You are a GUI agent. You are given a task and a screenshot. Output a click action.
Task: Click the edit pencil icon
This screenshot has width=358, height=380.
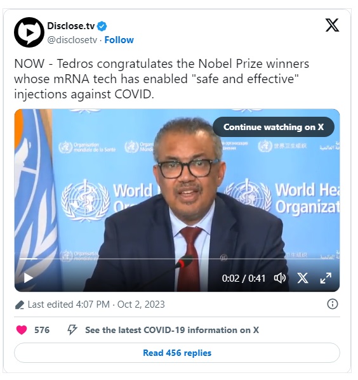20,305
